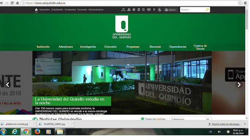The image size is (250, 140).
Task: Open the Windows Start menu
Action: 3,132
